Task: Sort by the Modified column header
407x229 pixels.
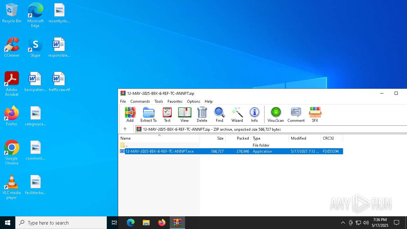Action: [x=305, y=138]
